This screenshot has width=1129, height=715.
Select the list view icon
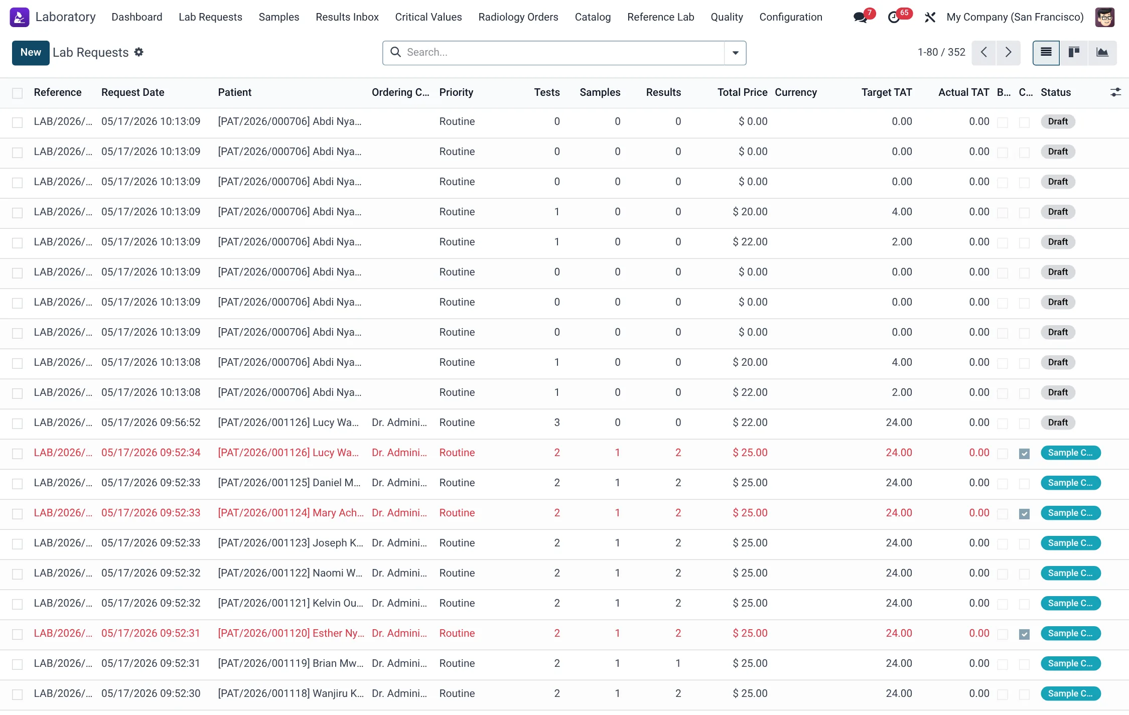pos(1046,52)
